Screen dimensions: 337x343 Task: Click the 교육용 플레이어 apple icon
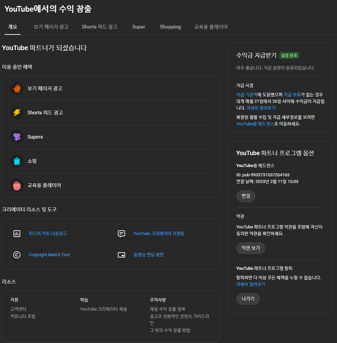[x=17, y=185]
